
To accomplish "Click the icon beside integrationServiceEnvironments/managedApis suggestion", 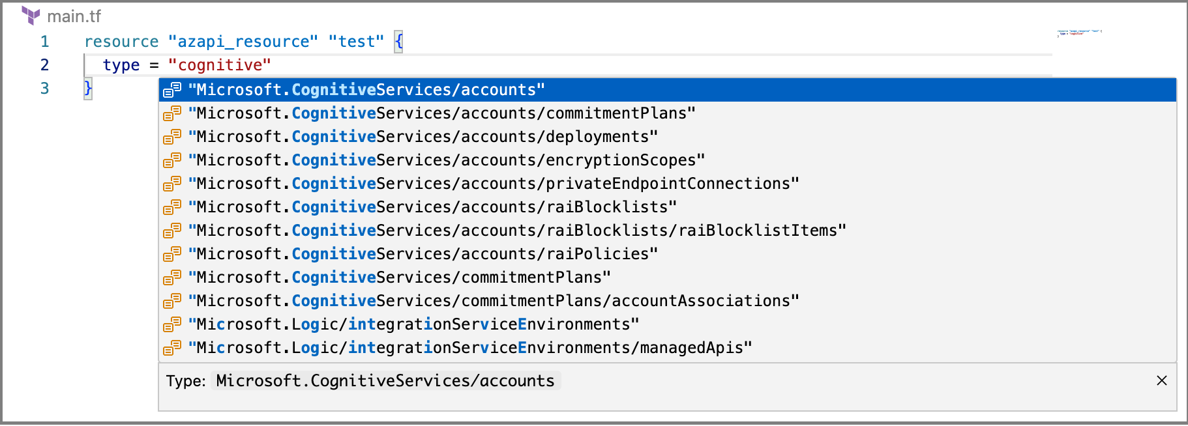I will [172, 348].
